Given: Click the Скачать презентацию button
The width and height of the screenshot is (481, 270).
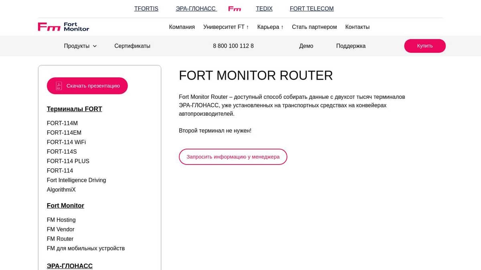Looking at the screenshot, I should (x=87, y=86).
